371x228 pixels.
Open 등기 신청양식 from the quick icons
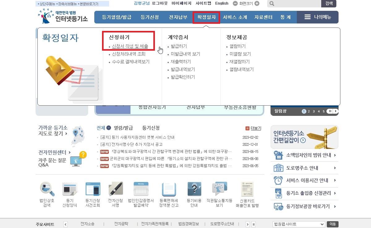click(x=70, y=189)
